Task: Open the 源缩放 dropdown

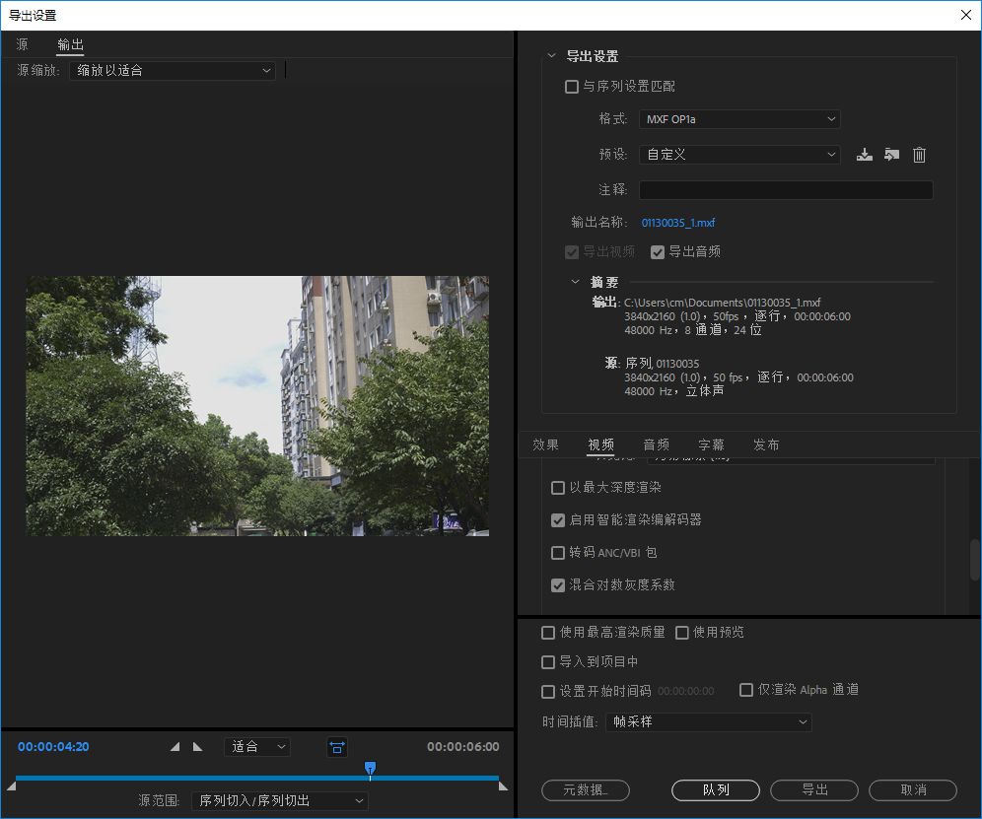Action: 173,71
